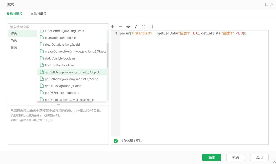Click the file icon beside getCellData
The height and width of the screenshot is (164, 276).
click(42, 72)
